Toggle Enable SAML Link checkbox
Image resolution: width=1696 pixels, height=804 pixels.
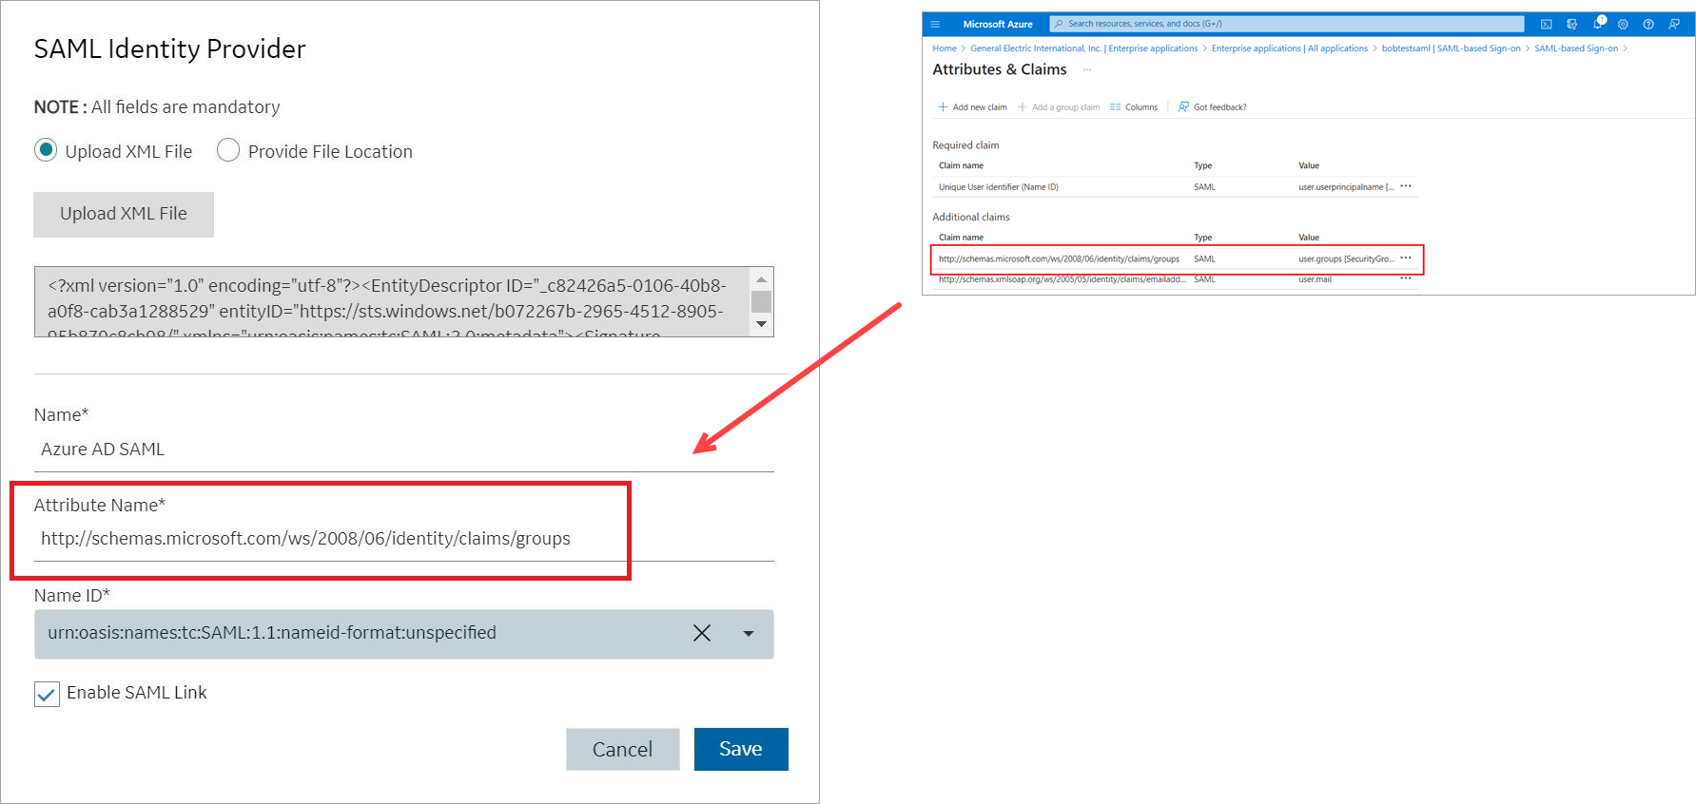tap(47, 694)
